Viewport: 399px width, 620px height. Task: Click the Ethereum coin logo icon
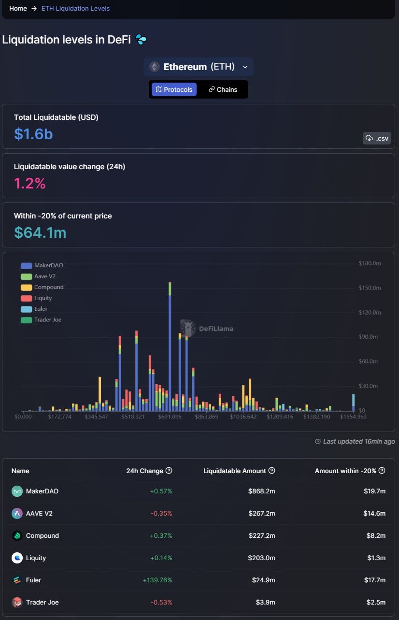tap(155, 67)
